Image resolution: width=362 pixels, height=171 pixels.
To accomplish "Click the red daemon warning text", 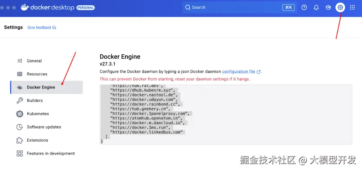I will [x=175, y=79].
